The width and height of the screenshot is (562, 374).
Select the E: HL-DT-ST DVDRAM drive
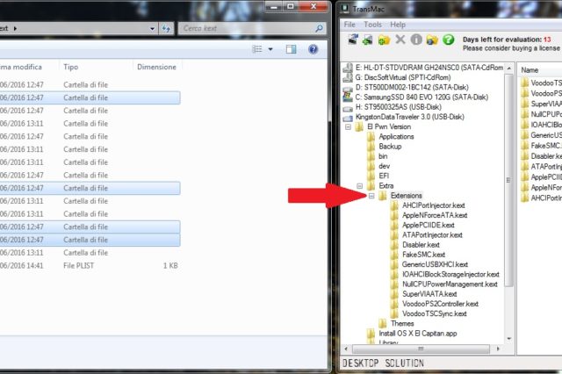point(429,68)
